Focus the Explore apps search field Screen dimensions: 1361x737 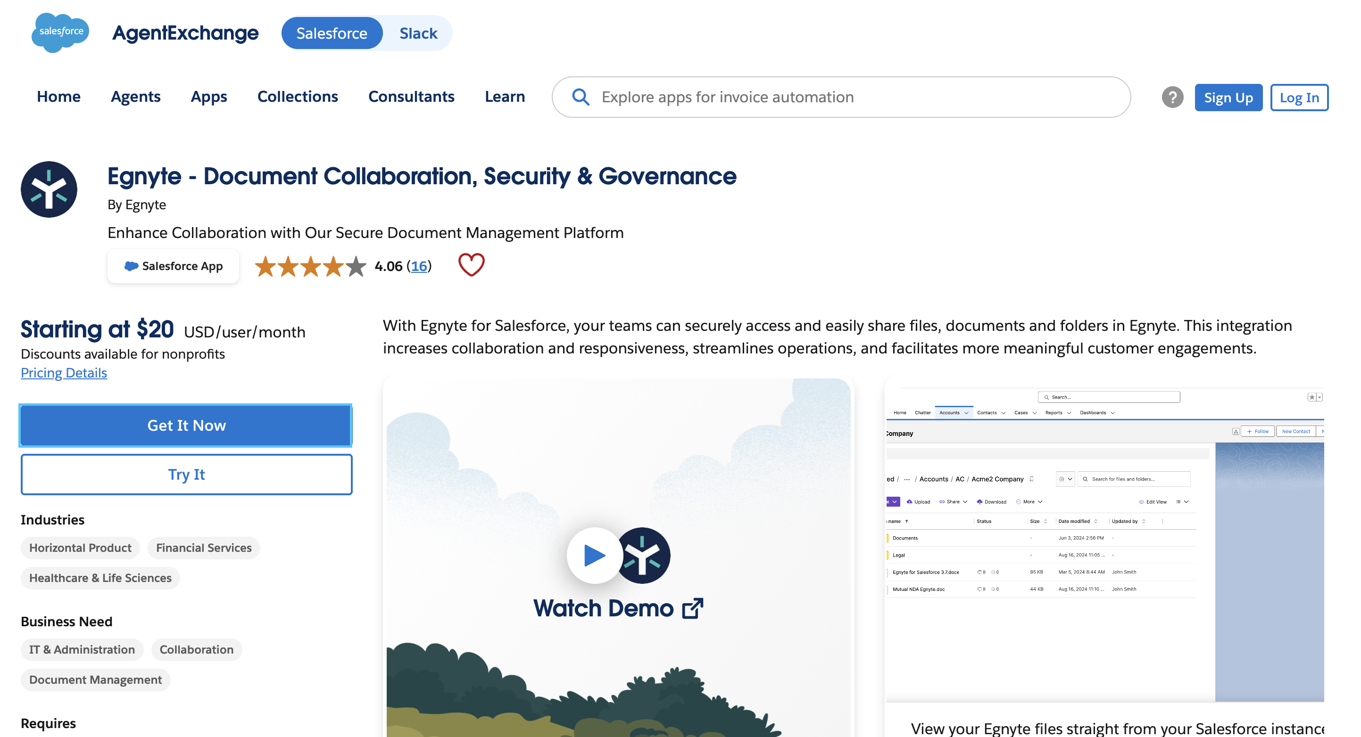(841, 97)
